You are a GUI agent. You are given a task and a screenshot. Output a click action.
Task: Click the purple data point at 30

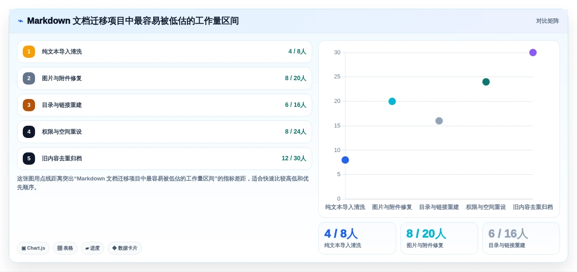coord(533,53)
